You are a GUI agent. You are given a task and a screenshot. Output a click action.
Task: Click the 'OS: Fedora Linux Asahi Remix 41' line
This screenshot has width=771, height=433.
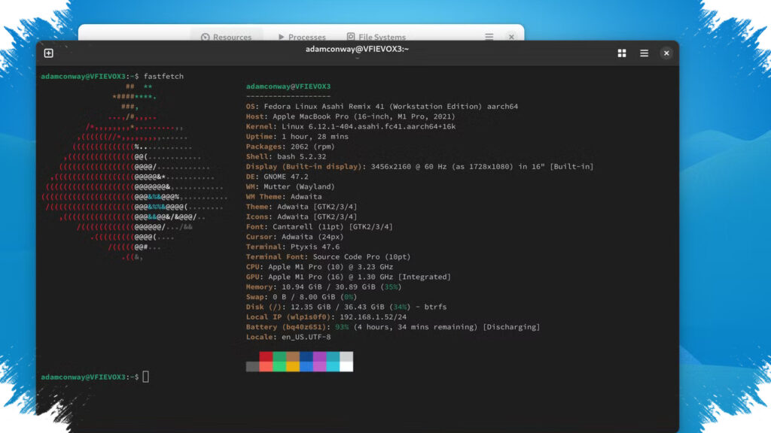382,107
